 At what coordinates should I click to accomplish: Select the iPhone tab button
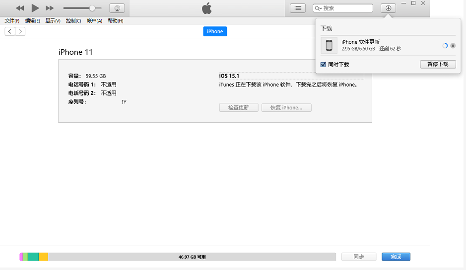tap(215, 31)
